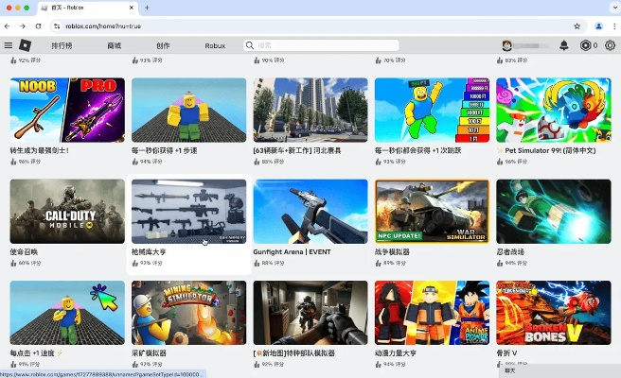Open the hamburger navigation menu
Screen dimensions: 621x378
9,45
